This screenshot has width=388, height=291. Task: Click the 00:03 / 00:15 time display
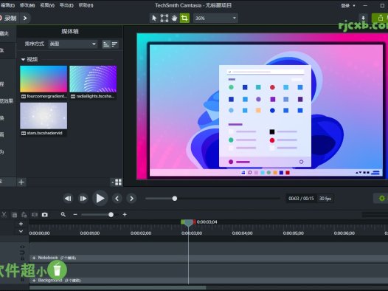pyautogui.click(x=301, y=199)
